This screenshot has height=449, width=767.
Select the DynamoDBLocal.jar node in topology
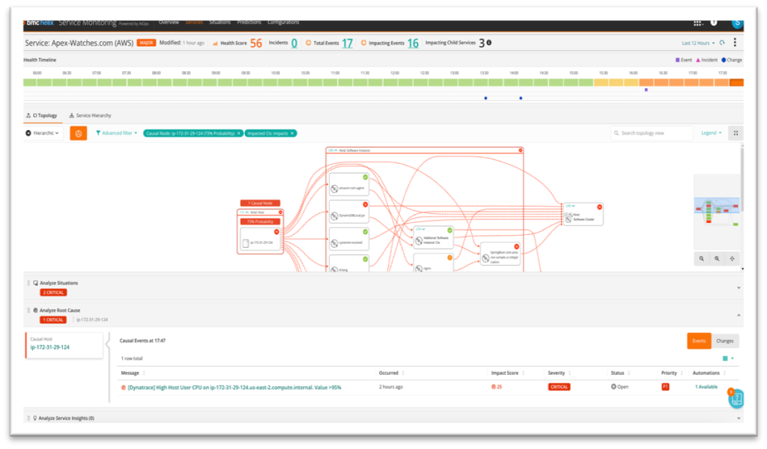click(x=349, y=213)
